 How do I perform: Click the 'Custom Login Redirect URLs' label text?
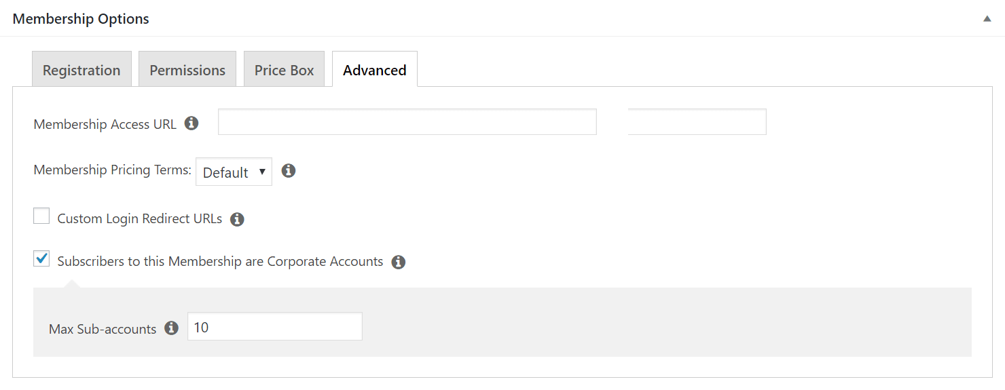(140, 219)
